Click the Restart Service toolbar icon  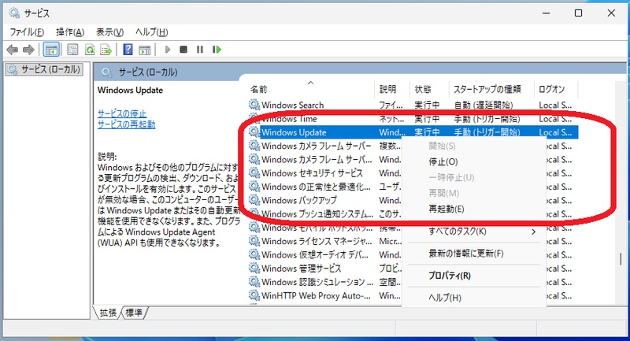[217, 50]
